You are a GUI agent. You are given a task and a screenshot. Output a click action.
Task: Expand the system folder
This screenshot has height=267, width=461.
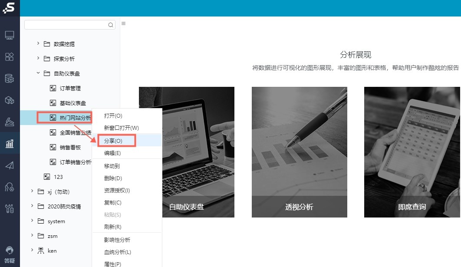[x=32, y=221]
